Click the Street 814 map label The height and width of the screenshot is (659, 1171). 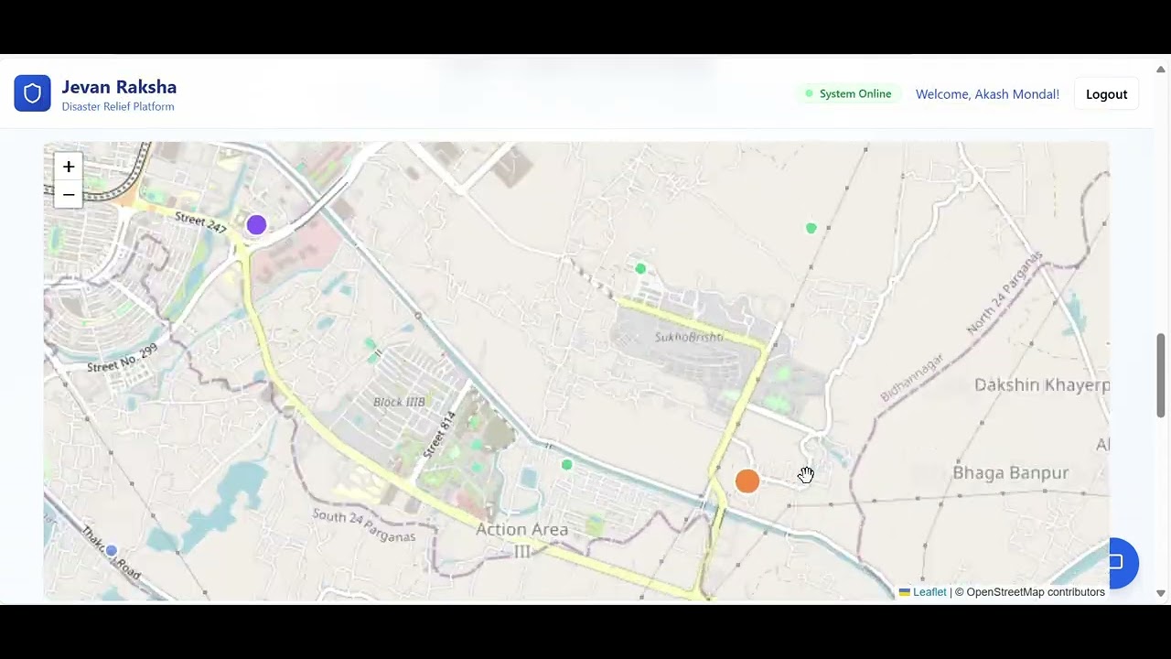(x=439, y=436)
